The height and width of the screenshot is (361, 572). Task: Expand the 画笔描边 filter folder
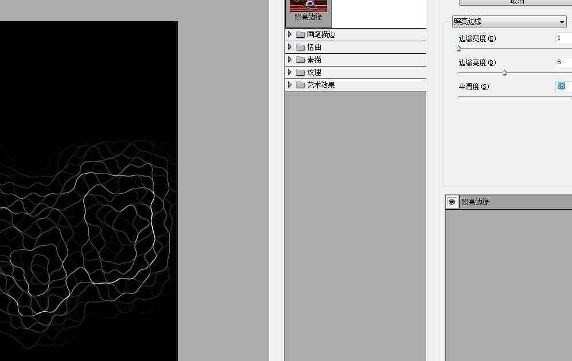(290, 34)
